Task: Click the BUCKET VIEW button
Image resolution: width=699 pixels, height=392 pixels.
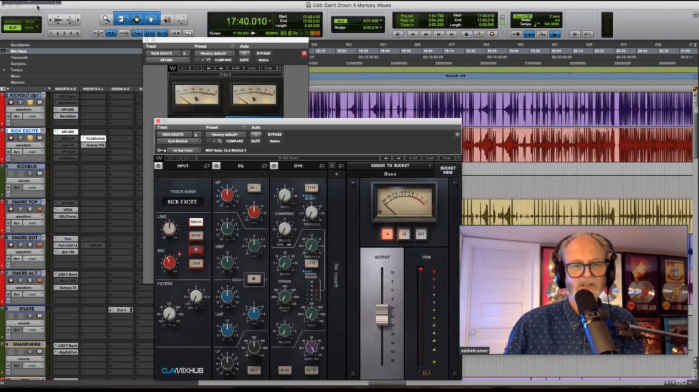Action: pos(448,170)
